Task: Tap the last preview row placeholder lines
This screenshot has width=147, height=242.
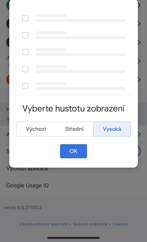Action: click(x=81, y=86)
